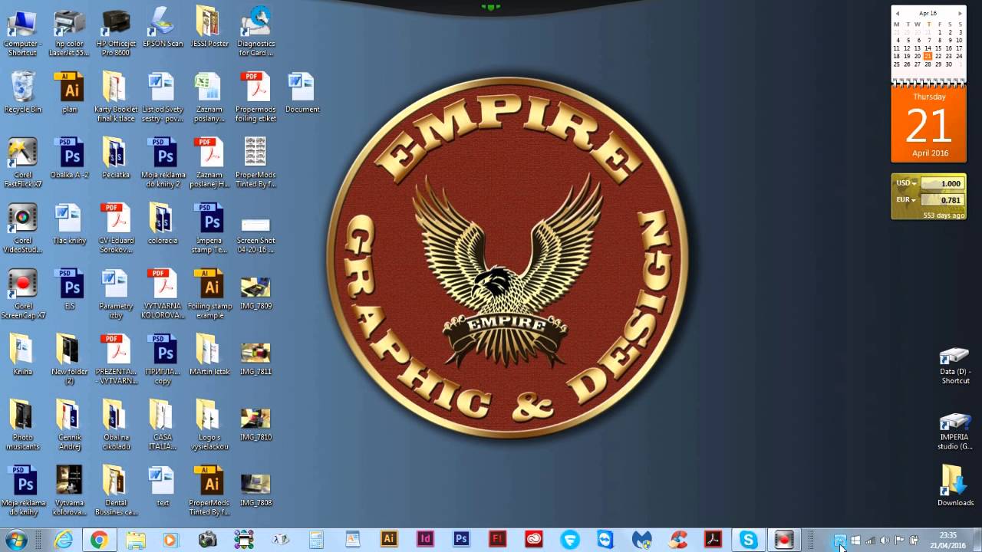Image resolution: width=982 pixels, height=552 pixels.
Task: Select the Corel FastFlick X7 shortcut
Action: [22, 163]
